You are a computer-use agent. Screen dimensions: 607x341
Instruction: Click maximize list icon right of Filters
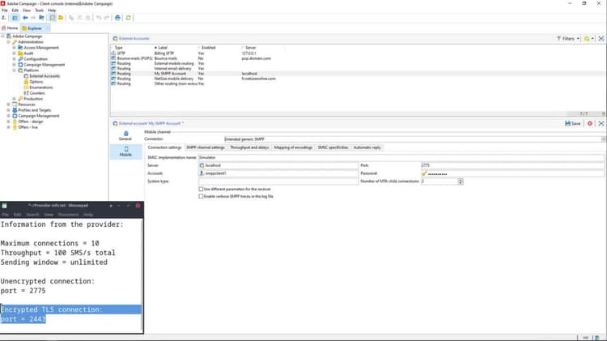[601, 39]
